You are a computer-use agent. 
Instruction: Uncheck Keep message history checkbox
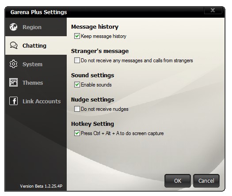77,36
